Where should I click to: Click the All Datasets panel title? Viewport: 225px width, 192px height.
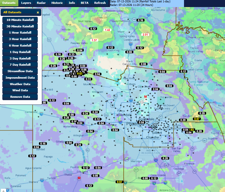[x=12, y=12]
